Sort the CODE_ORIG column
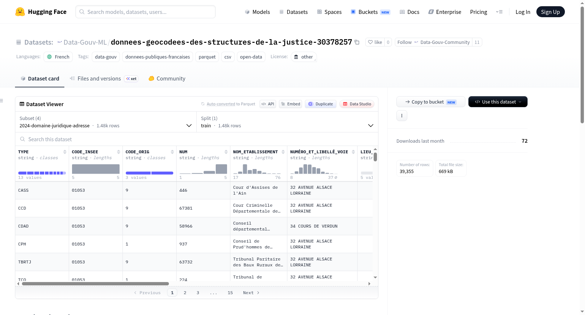 point(172,152)
